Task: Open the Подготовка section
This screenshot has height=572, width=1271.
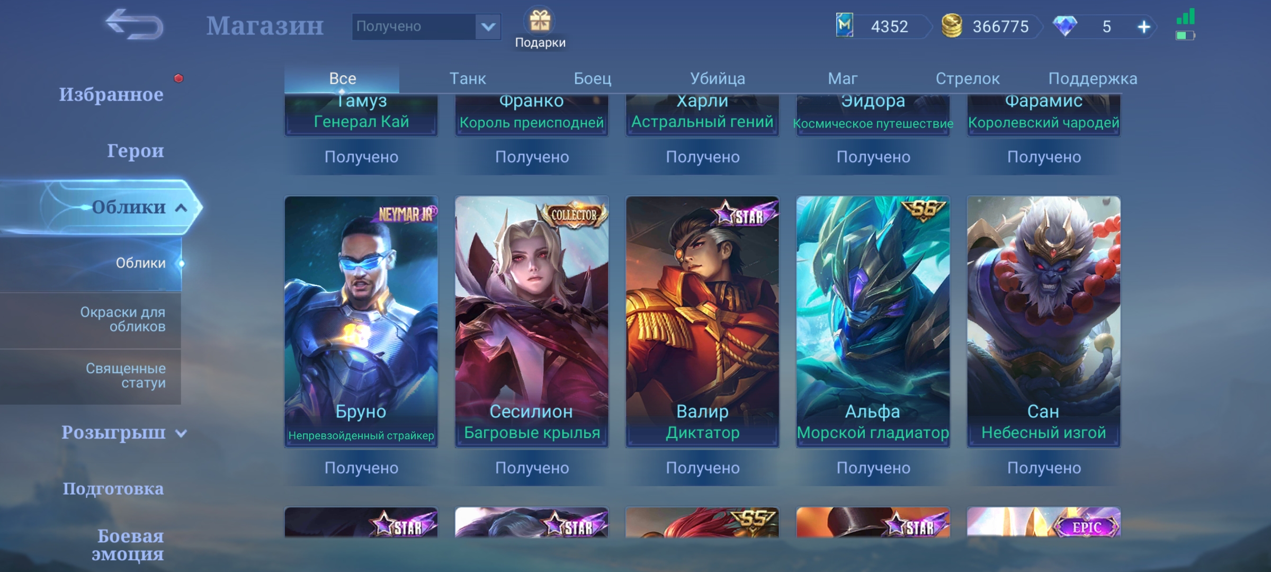Action: click(x=113, y=488)
